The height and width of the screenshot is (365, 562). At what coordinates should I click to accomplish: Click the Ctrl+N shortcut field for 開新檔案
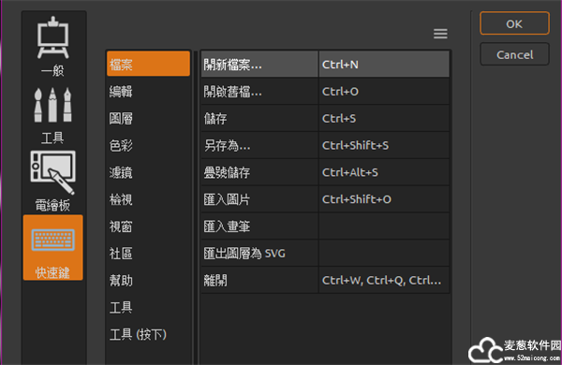pos(384,65)
